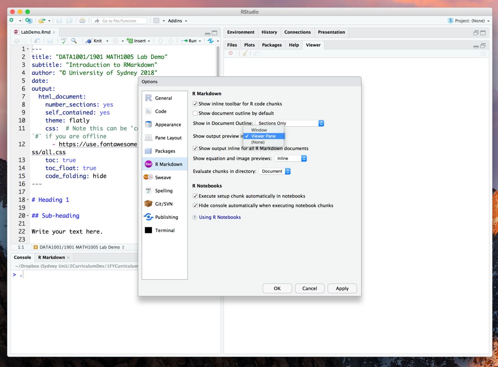Select Code in Options sidebar
Viewport: 498px width, 367px height.
click(164, 111)
